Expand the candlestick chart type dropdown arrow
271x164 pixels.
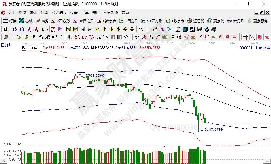pyautogui.click(x=47, y=29)
